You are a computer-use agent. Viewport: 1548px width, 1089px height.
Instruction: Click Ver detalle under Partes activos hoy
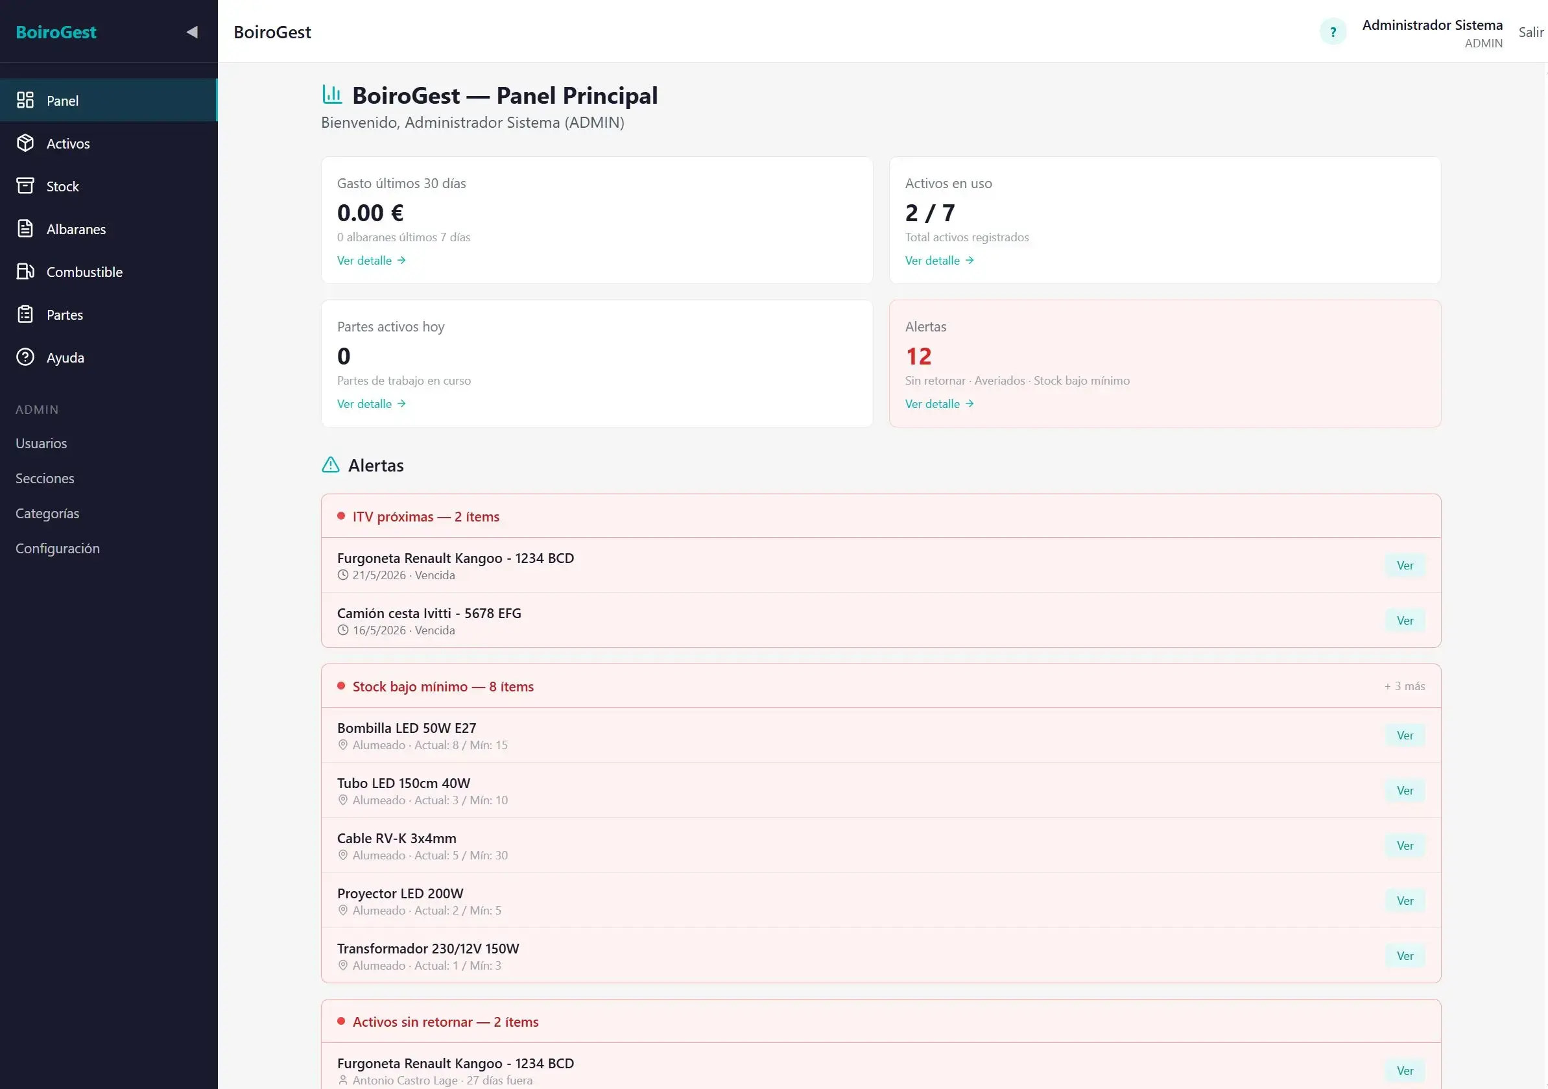pyautogui.click(x=372, y=403)
